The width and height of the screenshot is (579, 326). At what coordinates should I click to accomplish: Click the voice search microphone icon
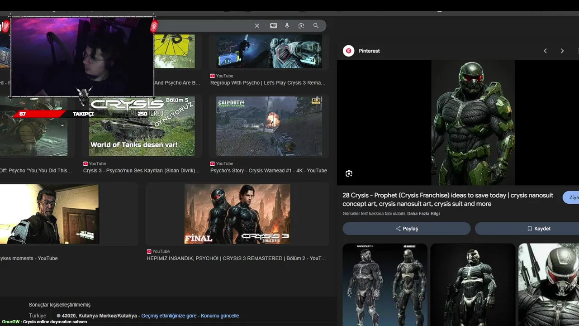point(287,26)
